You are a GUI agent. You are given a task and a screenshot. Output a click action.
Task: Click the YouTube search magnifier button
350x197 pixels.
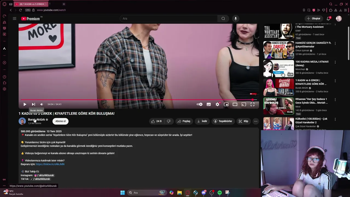click(223, 19)
